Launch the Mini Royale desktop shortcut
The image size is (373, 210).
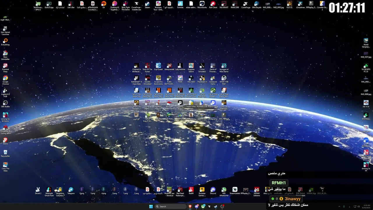point(257,5)
